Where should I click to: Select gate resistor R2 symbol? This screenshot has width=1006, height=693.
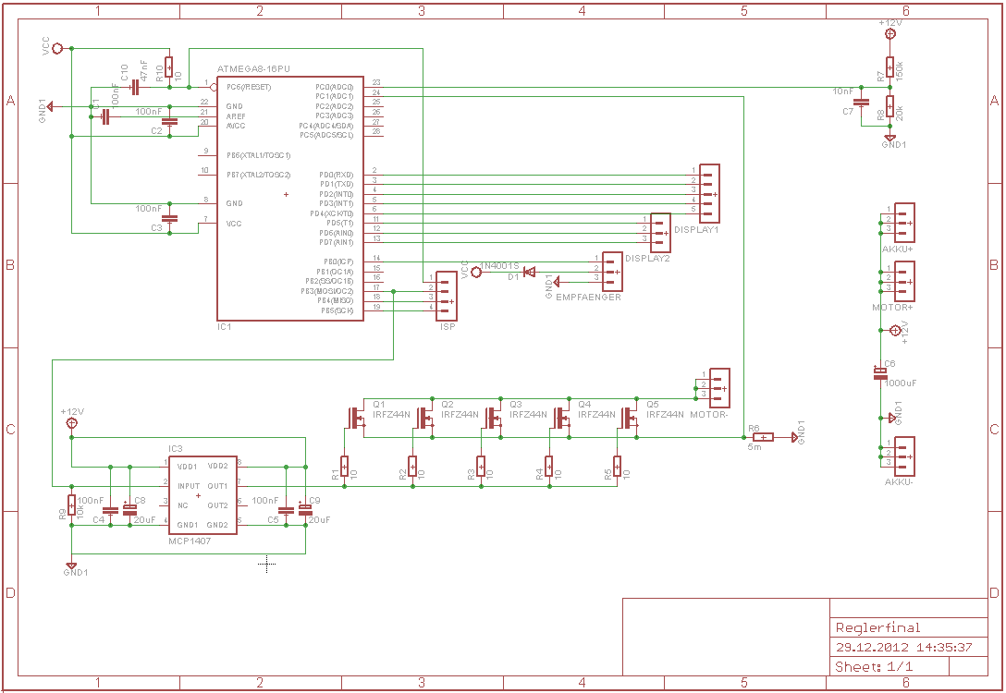click(x=412, y=467)
